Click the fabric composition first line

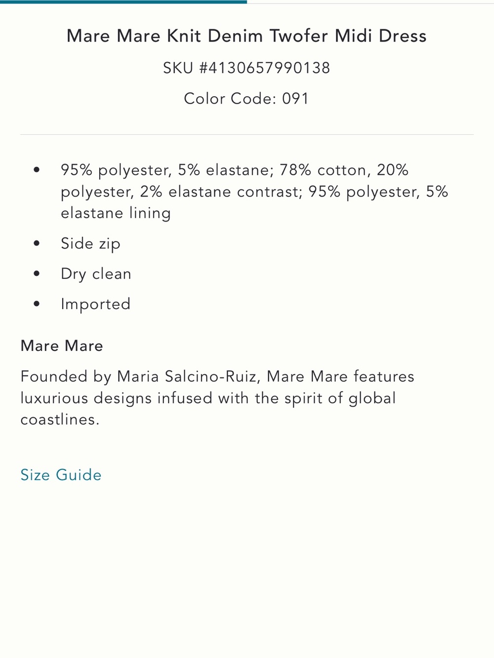click(x=235, y=170)
